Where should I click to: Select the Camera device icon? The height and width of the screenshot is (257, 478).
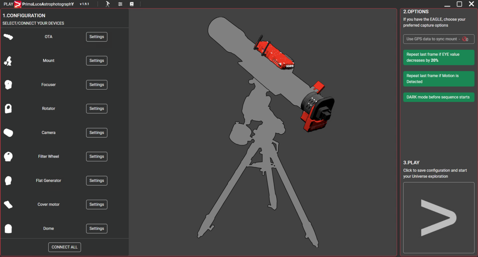[x=8, y=132]
